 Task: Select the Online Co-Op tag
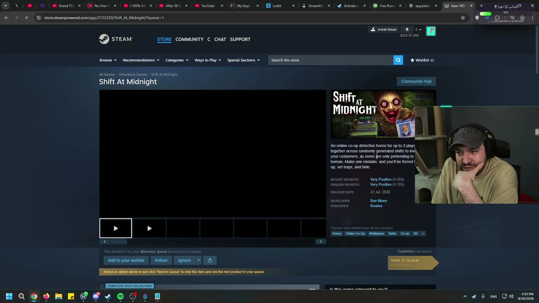click(355, 234)
